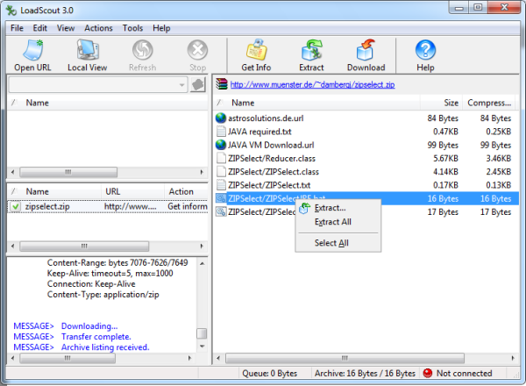Click the local file list horizontal scrollbar thumb
Viewport: 526px width, 386px height.
(x=68, y=172)
